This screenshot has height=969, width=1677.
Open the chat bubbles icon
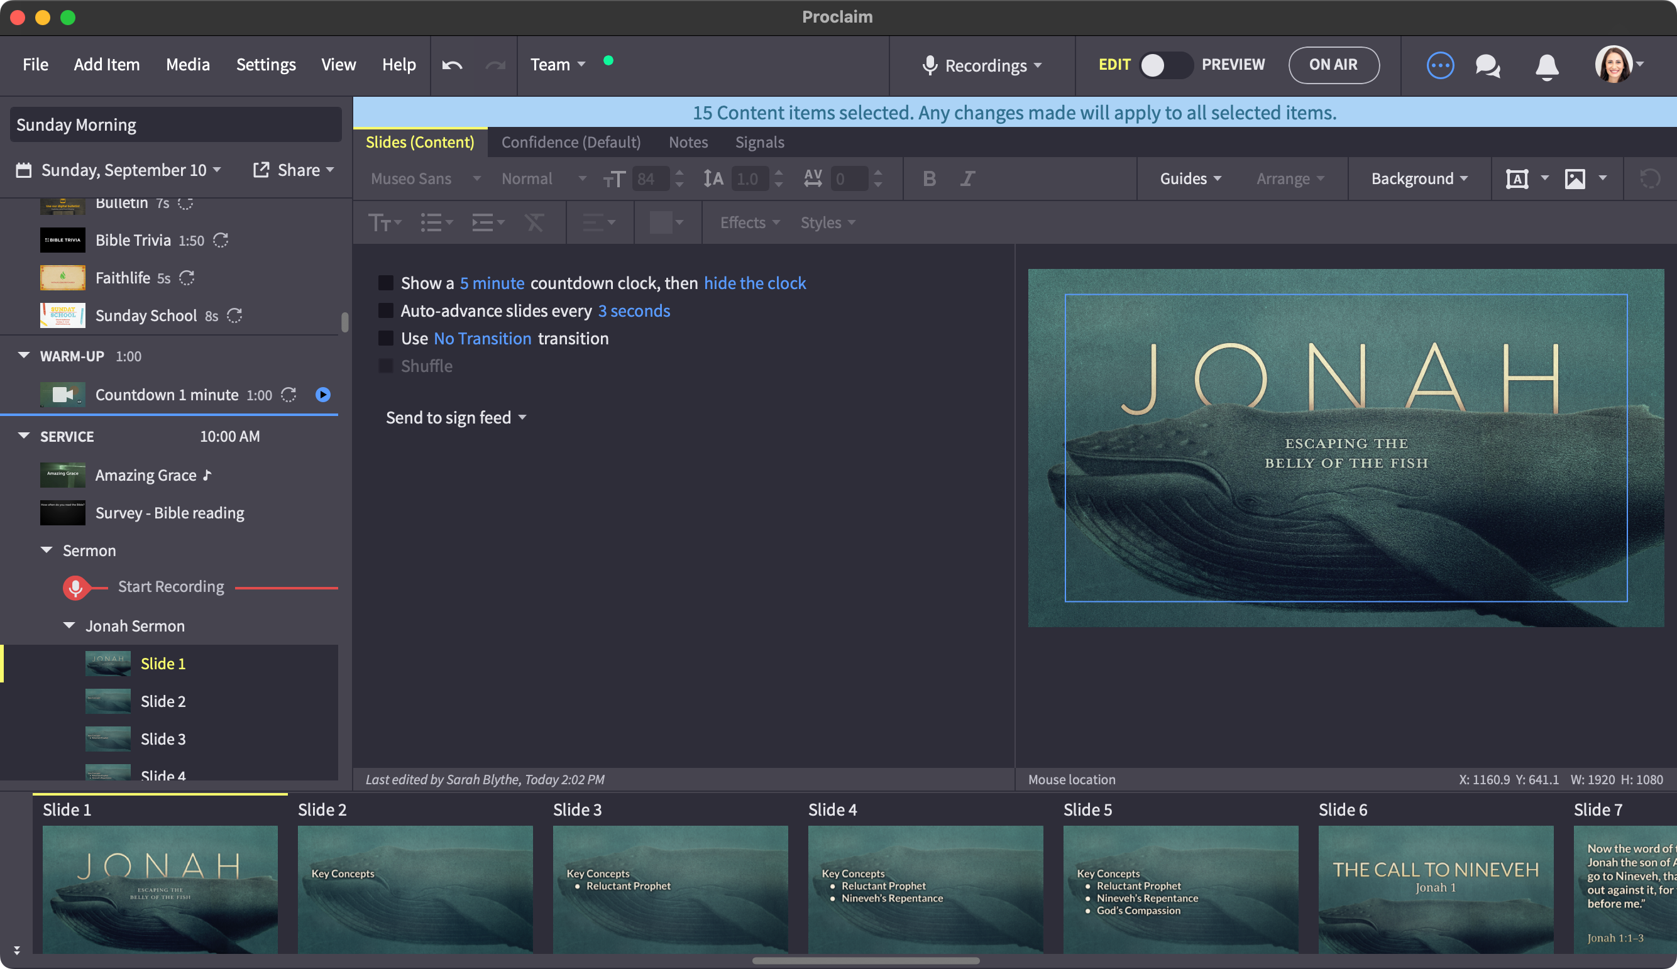pos(1487,65)
